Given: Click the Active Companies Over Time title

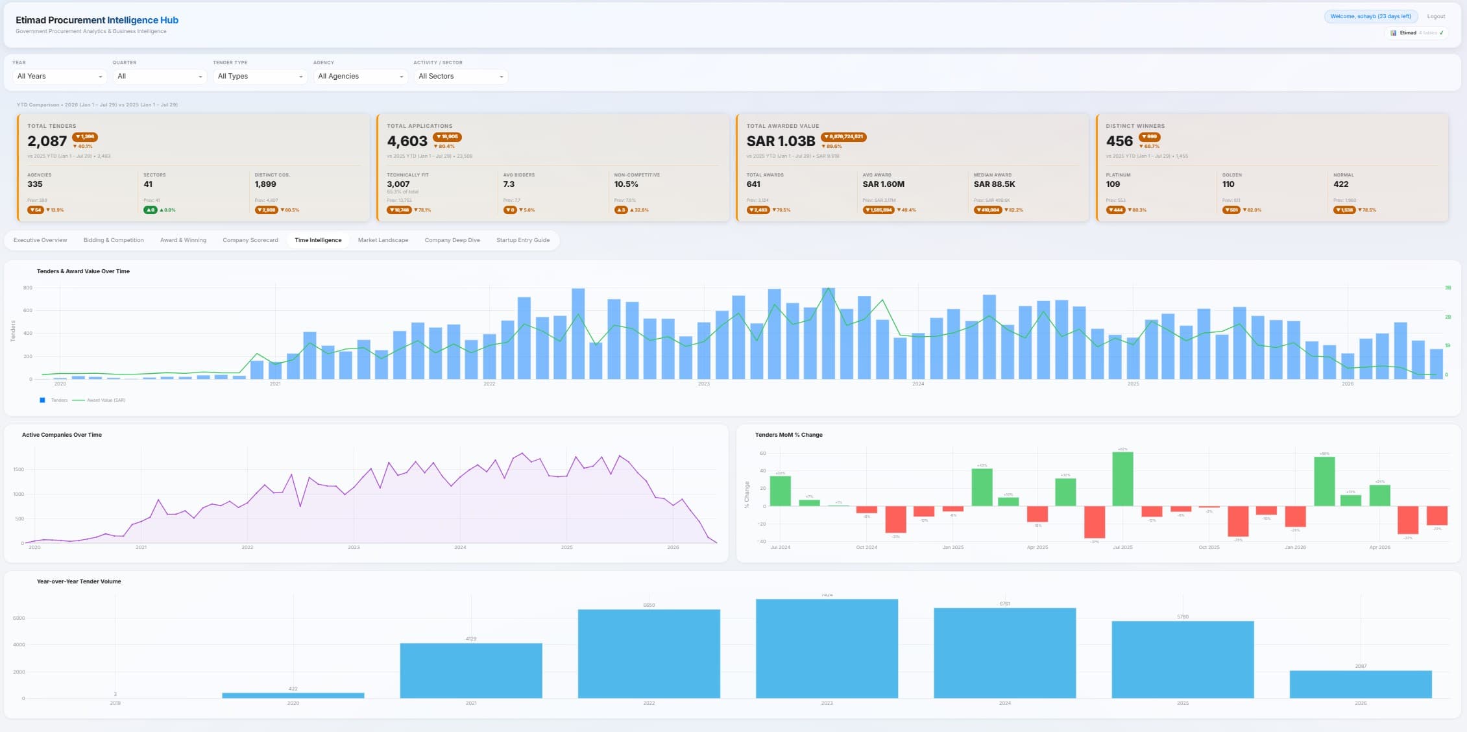Looking at the screenshot, I should click(x=62, y=435).
